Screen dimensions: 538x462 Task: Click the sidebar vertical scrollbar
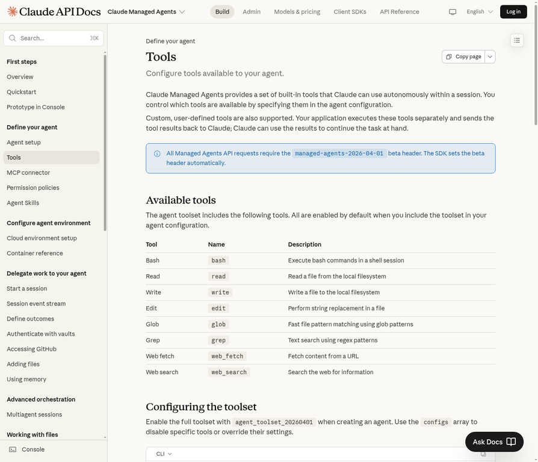[x=105, y=144]
